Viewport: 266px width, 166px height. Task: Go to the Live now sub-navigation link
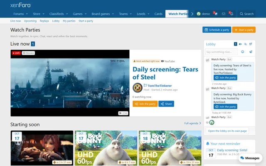(15, 21)
